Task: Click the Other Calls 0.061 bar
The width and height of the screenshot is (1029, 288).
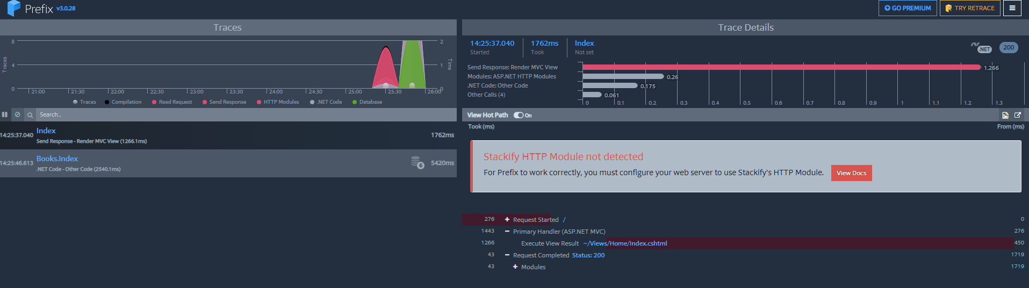Action: (x=592, y=95)
